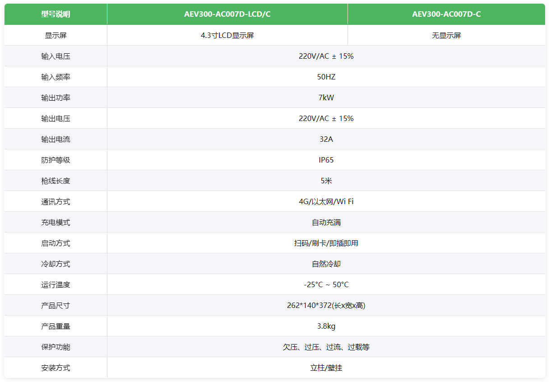Click the IP65 protection rating value
Image resolution: width=551 pixels, height=382 pixels.
pos(326,160)
